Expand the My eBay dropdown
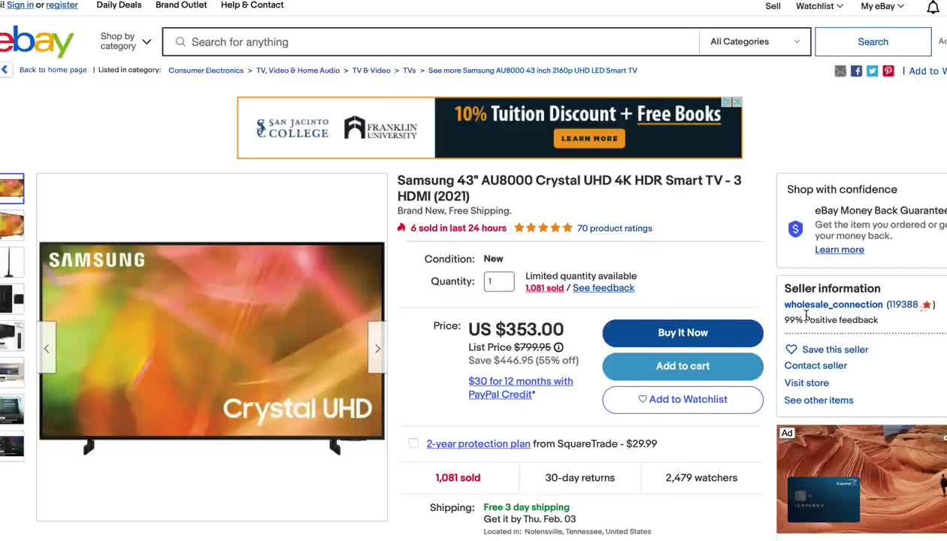Screen dimensions: 947x541 pos(882,6)
